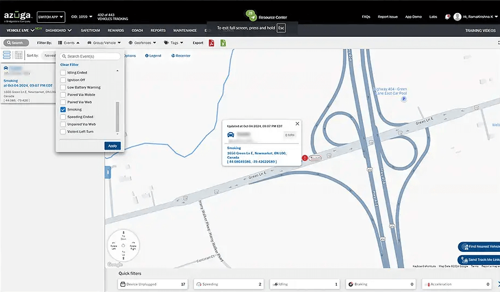500x292 pixels.
Task: Open TRAINING VIDEOS
Action: pos(480,30)
